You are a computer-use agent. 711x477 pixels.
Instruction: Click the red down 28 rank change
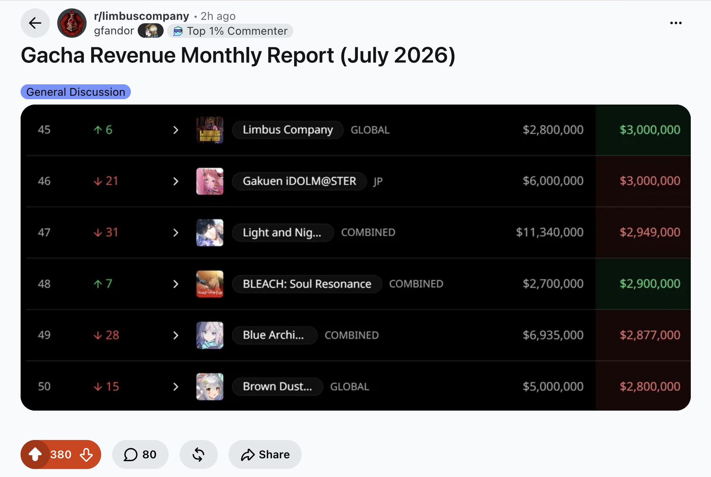(x=106, y=335)
